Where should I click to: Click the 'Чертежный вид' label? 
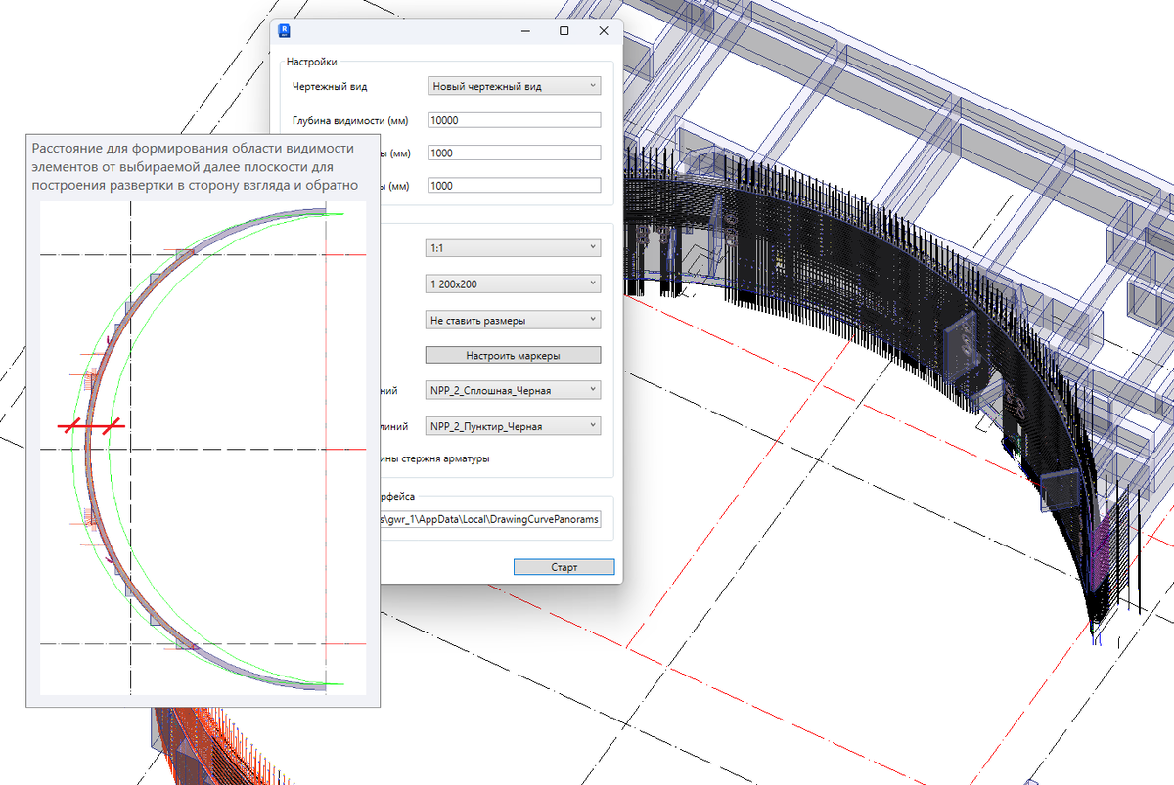(330, 86)
